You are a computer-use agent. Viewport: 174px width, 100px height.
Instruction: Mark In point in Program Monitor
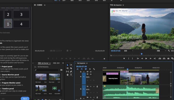129,58
